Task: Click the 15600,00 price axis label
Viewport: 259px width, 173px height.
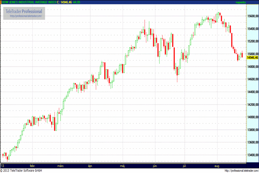Action: [x=252, y=16]
